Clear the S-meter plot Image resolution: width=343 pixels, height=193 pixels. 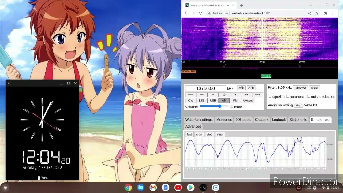[x=220, y=135]
